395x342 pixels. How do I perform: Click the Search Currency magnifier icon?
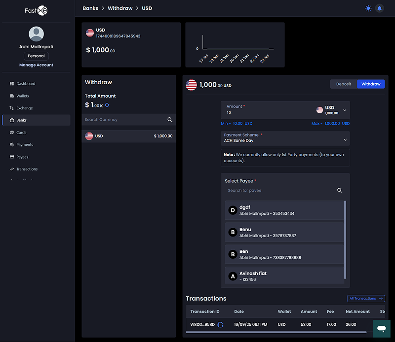(x=170, y=120)
